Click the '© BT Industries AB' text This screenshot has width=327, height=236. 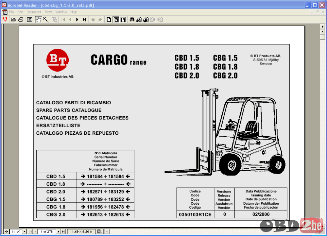pyautogui.click(x=58, y=76)
